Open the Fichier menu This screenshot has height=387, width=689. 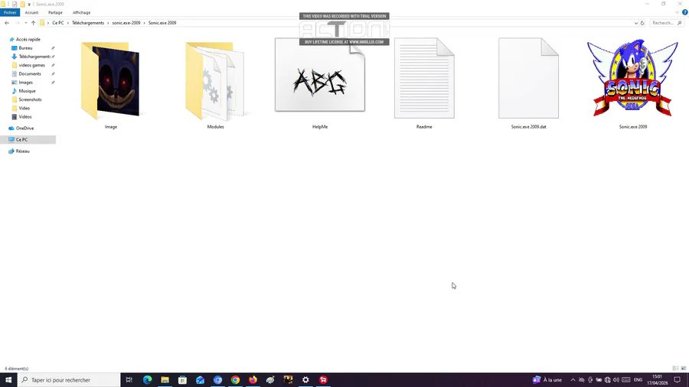(x=10, y=13)
